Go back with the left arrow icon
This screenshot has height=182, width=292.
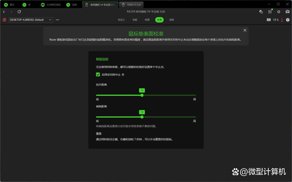pyautogui.click(x=4, y=12)
